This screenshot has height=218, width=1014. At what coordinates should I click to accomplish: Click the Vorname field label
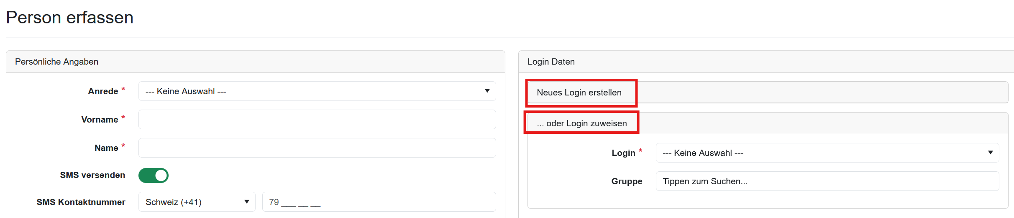point(100,120)
